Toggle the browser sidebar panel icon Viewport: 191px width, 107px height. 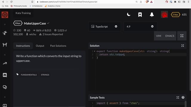click(179, 2)
